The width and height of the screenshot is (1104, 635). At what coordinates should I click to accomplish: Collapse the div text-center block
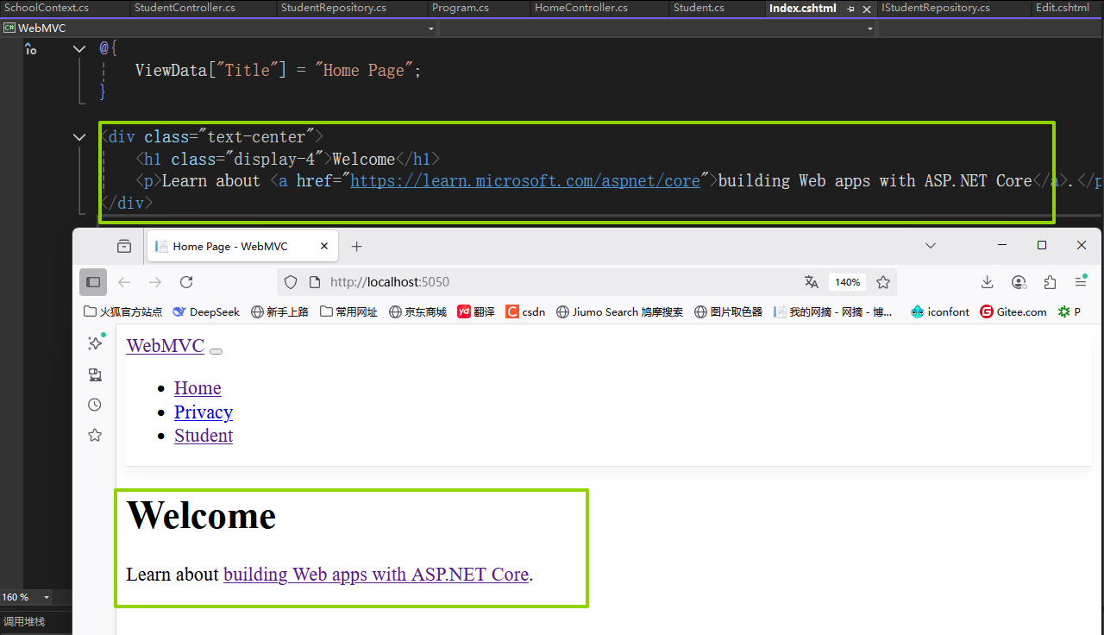[79, 137]
